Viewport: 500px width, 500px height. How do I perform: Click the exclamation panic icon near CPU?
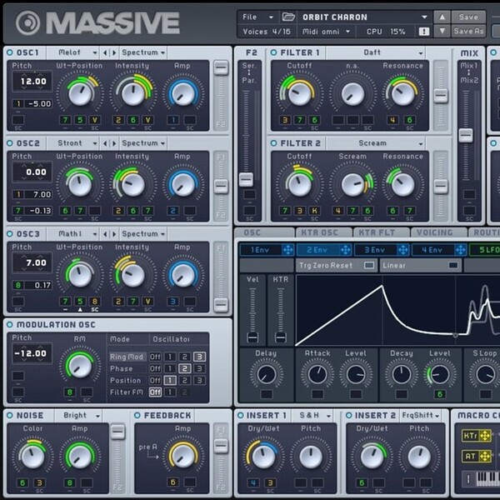(x=424, y=32)
